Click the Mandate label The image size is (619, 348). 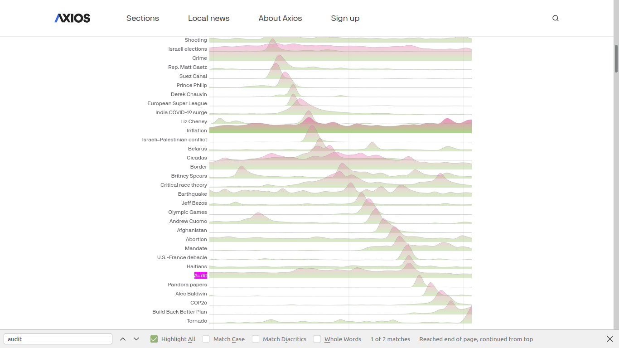pyautogui.click(x=196, y=248)
